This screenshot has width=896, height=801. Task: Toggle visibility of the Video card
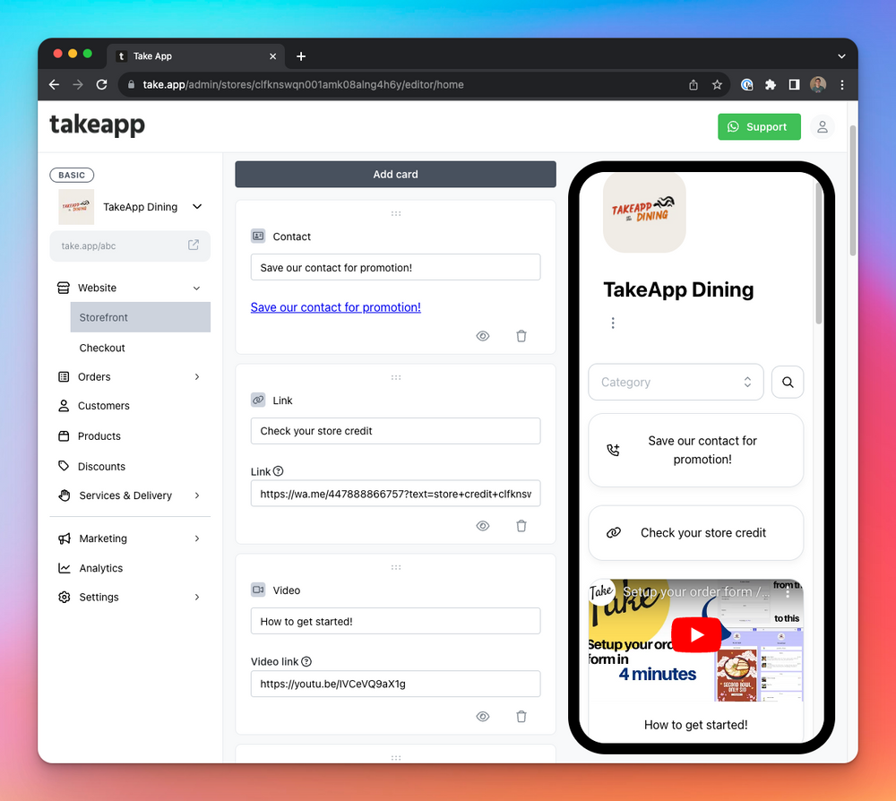coord(483,717)
